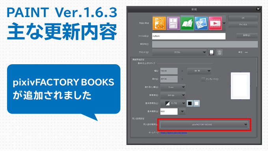The image size is (268, 151).
Task: Select the Illustration work-type icon
Action: pyautogui.click(x=159, y=23)
